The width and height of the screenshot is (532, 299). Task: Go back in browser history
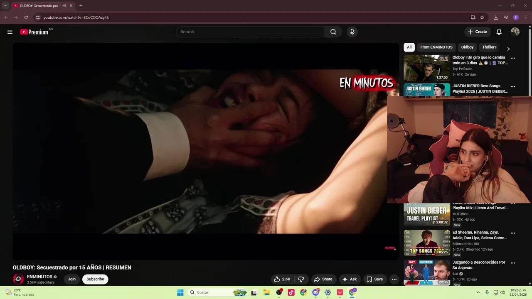point(6,17)
